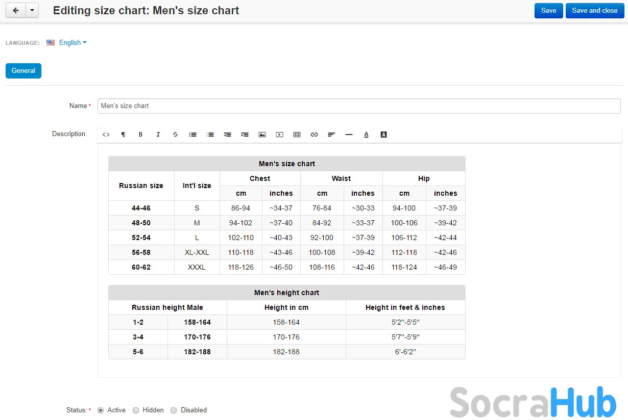Viewport: 628px width, 420px height.
Task: Click the Save and close button
Action: click(594, 11)
